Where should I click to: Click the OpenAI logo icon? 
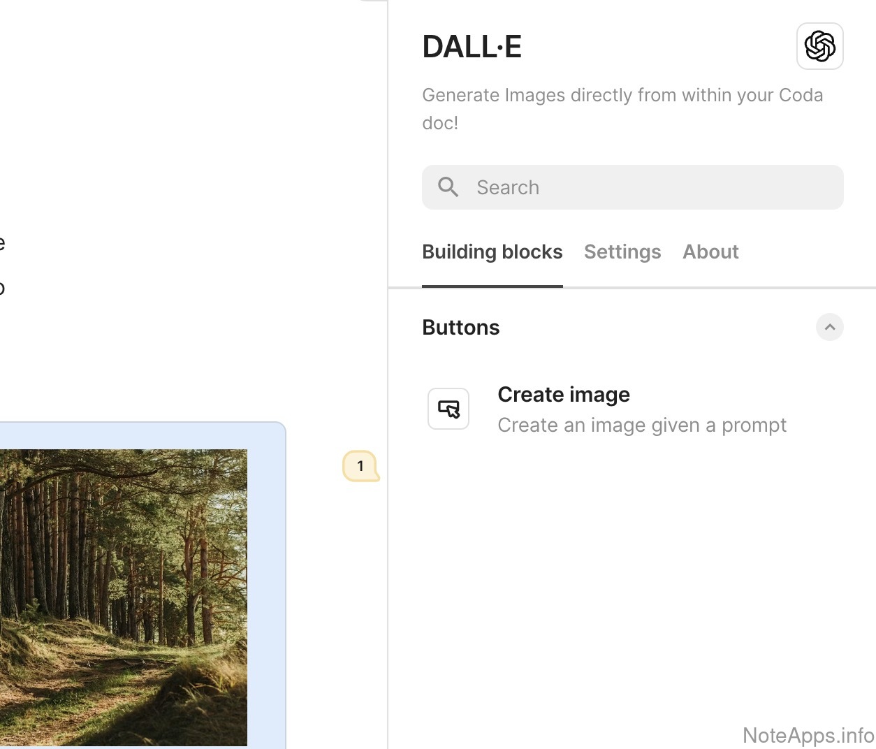click(x=819, y=46)
